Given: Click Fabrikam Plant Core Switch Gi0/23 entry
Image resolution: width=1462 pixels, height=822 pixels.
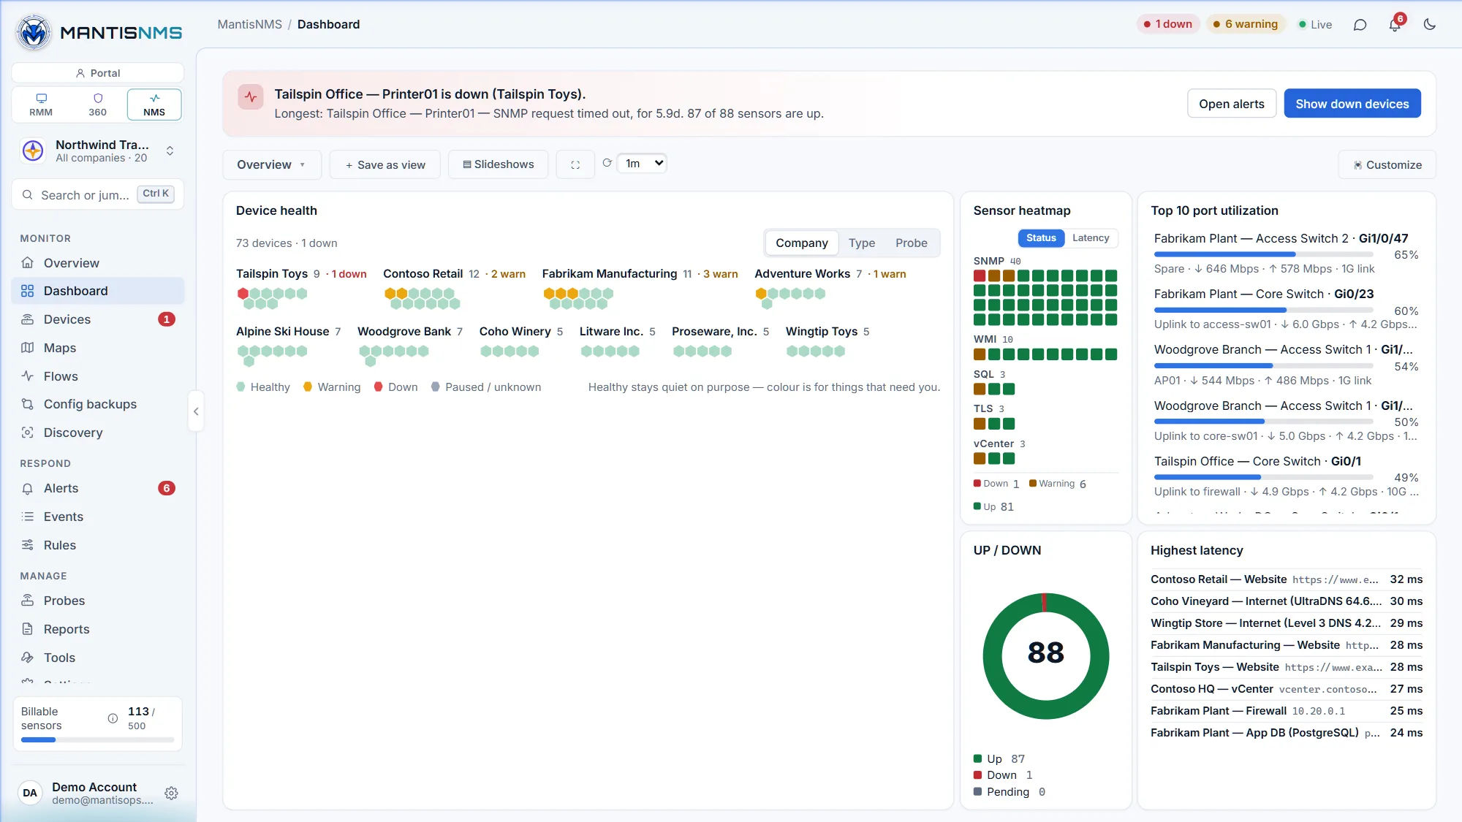Looking at the screenshot, I should (x=1287, y=309).
